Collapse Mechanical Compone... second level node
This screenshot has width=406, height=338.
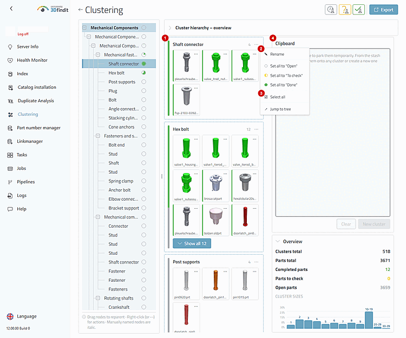click(x=89, y=37)
